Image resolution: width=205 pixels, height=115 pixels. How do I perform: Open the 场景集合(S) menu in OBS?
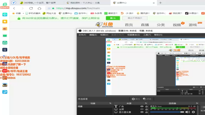[134, 35]
